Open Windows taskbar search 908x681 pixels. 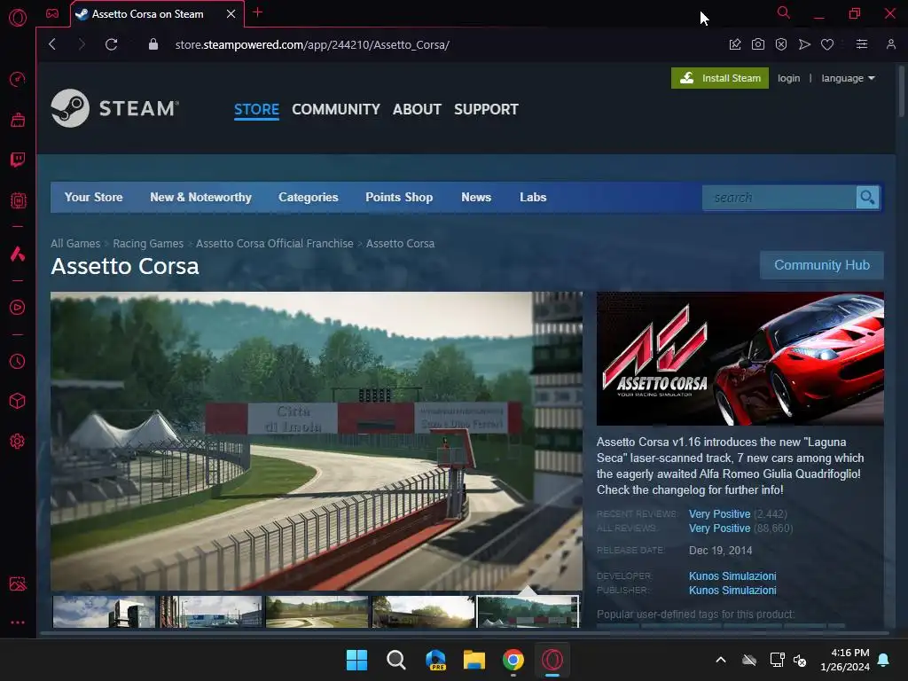tap(396, 660)
